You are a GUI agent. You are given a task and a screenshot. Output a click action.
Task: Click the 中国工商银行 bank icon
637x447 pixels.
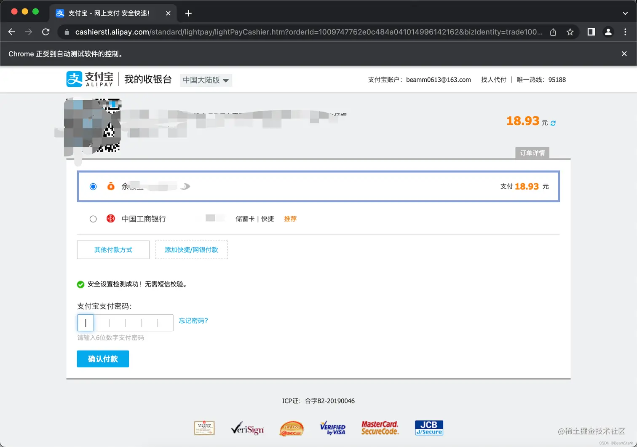(x=110, y=219)
